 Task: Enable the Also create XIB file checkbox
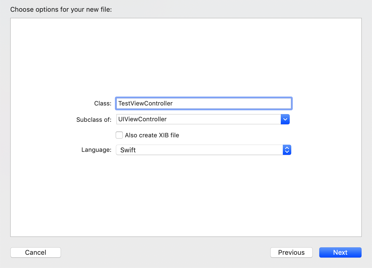[x=119, y=135]
